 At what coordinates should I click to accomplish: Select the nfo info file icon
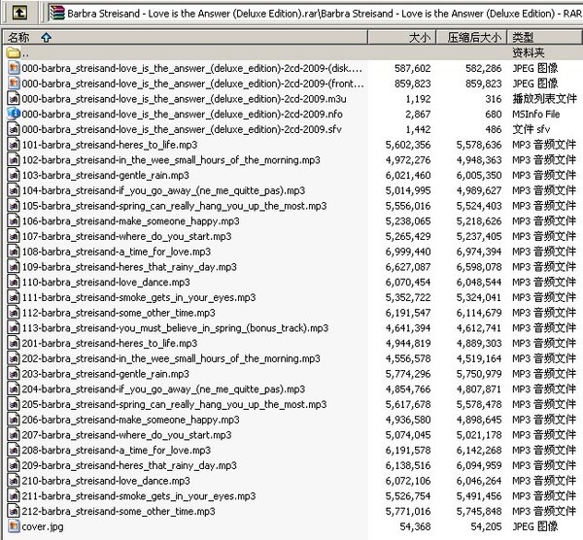coord(14,114)
